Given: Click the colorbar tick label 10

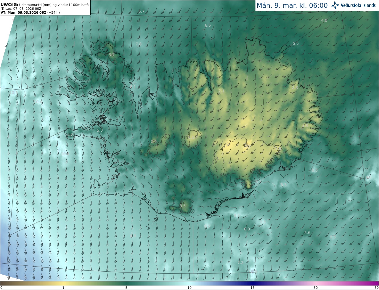Looking at the screenshot, I should coord(189,288).
